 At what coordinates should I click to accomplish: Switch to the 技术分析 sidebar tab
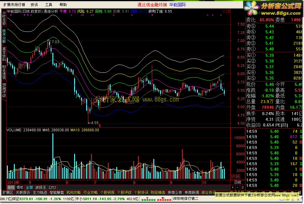pyautogui.click(x=4, y=36)
